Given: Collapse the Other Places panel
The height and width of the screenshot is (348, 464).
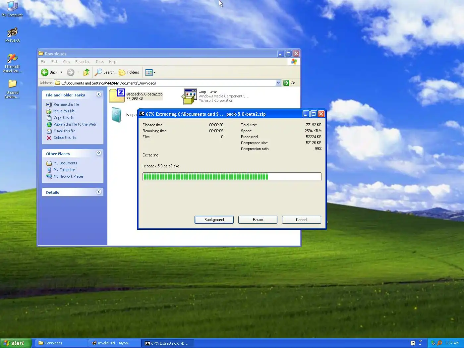Looking at the screenshot, I should (x=98, y=153).
